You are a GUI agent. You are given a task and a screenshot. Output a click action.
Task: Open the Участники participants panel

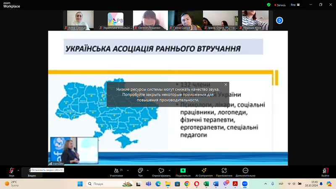[x=116, y=172]
